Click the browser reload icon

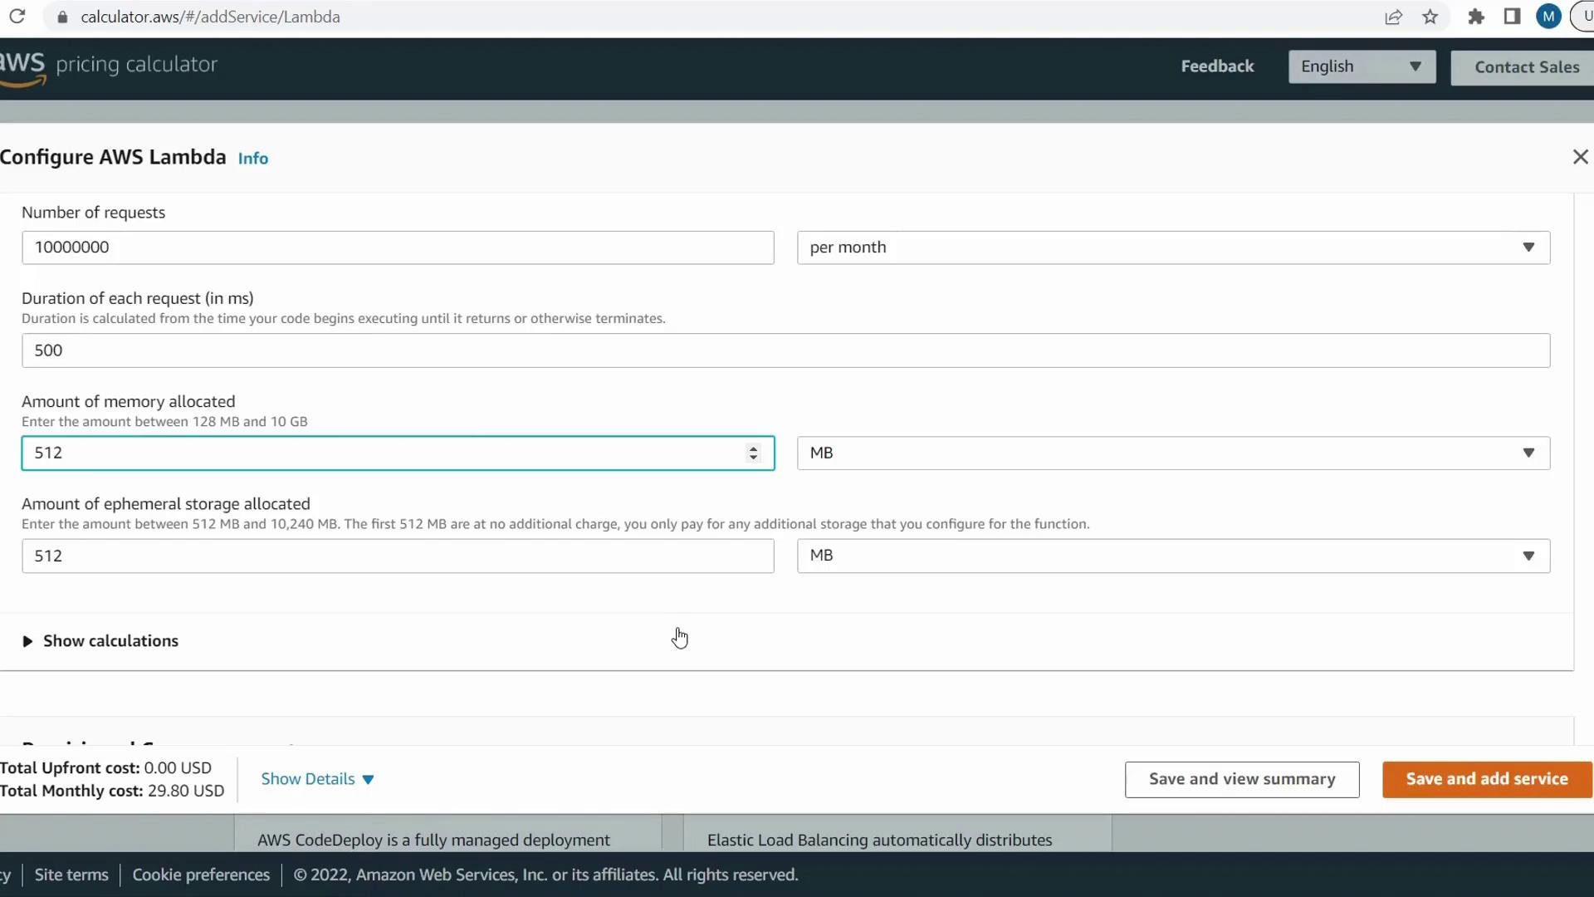point(17,17)
